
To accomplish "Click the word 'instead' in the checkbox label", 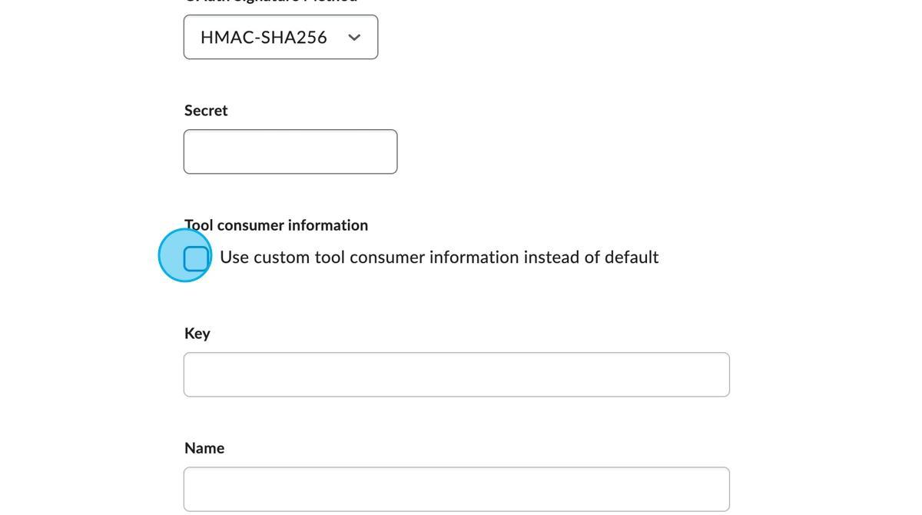I will click(551, 257).
